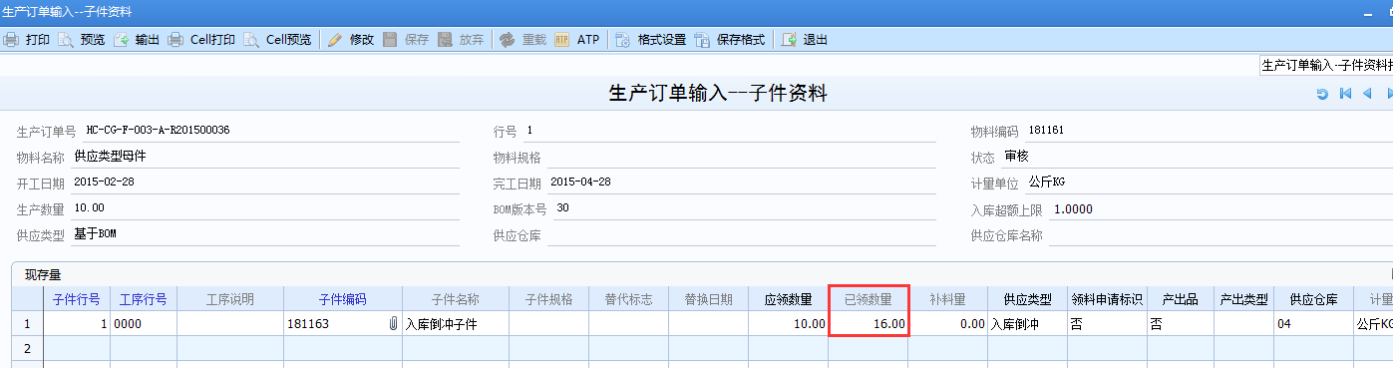This screenshot has height=368, width=1393.
Task: Click the 保存 save disk button
Action: pyautogui.click(x=405, y=40)
